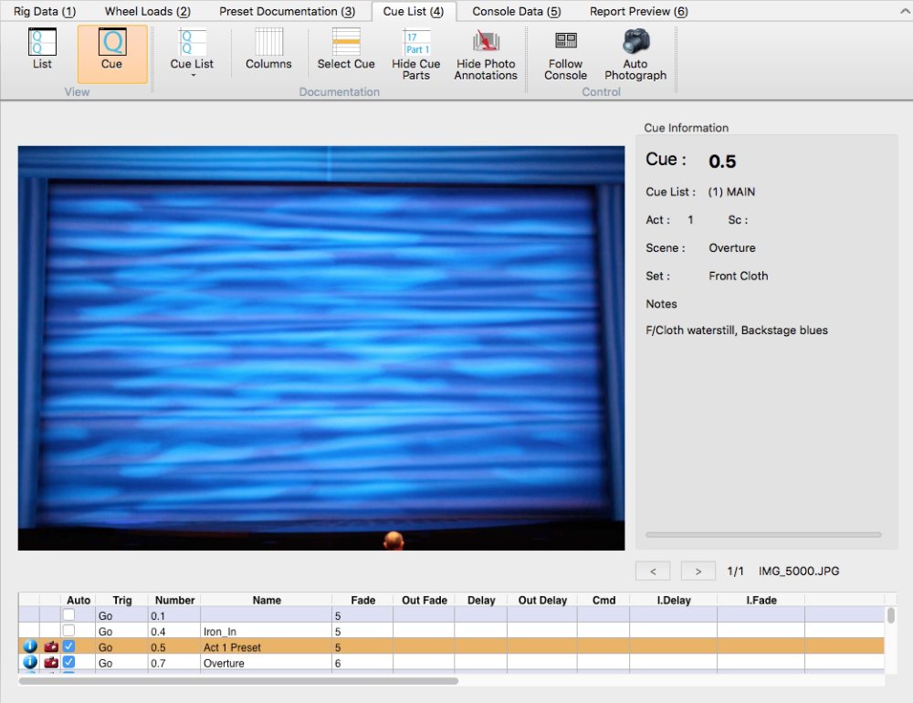This screenshot has width=913, height=703.
Task: Uncheck Auto for the Act 1 Preset cue
Action: coord(68,647)
